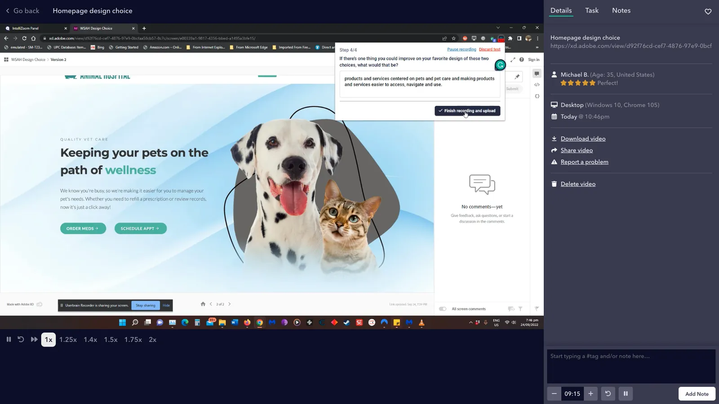The width and height of the screenshot is (719, 404).
Task: Switch to the Notes tab
Action: [x=621, y=10]
